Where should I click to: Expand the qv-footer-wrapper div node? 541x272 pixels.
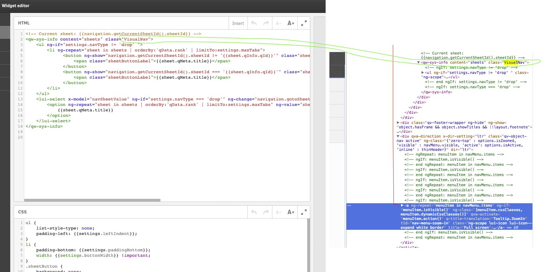tap(398, 123)
